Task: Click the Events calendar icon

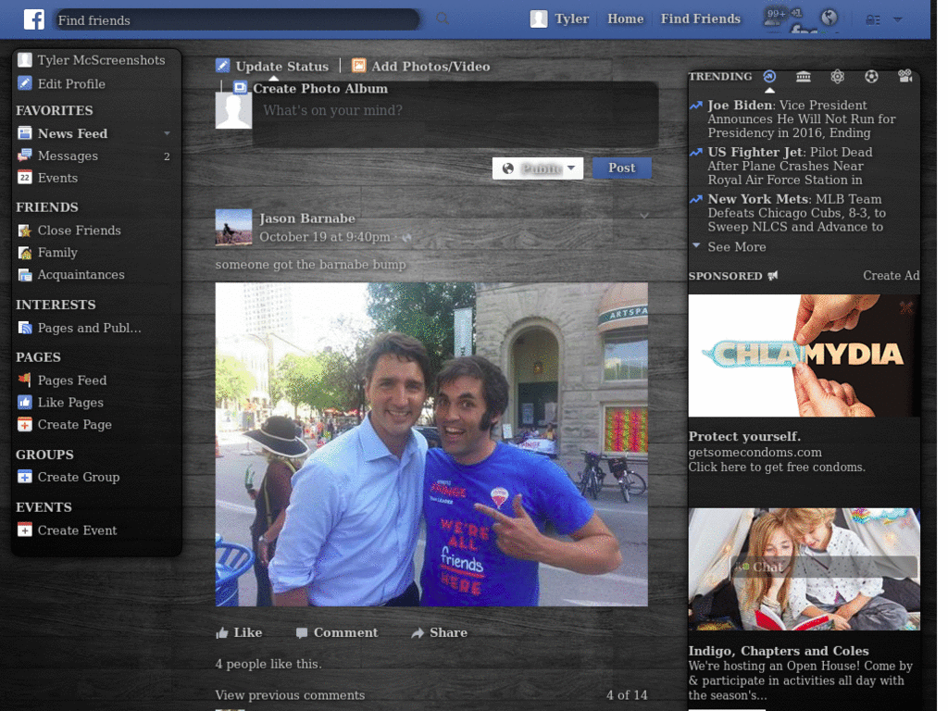Action: pos(25,177)
